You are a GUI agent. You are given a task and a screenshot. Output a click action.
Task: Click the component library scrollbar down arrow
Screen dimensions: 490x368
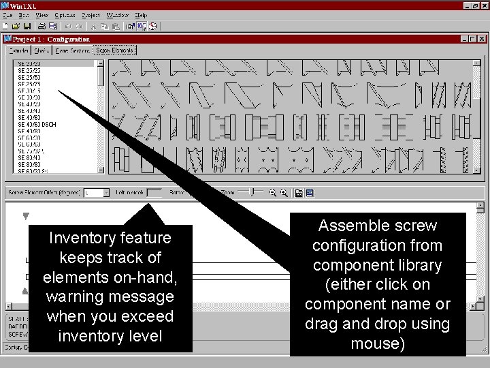click(x=476, y=170)
